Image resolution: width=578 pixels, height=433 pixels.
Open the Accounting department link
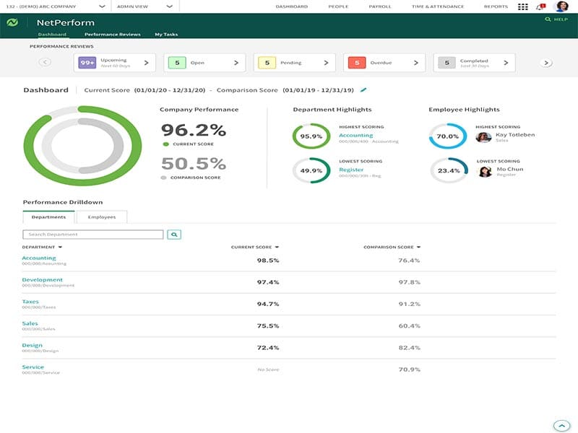(39, 258)
